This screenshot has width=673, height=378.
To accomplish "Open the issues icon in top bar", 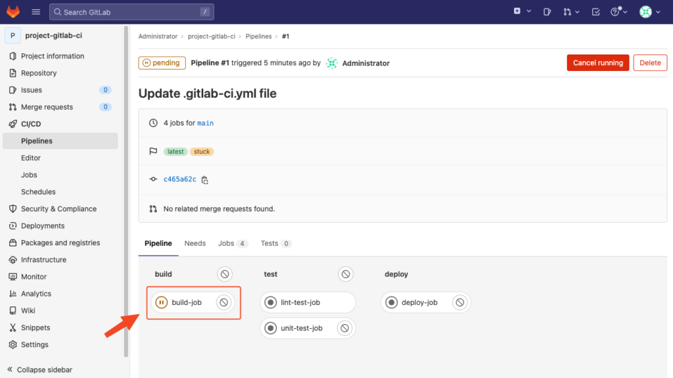I will pyautogui.click(x=547, y=12).
